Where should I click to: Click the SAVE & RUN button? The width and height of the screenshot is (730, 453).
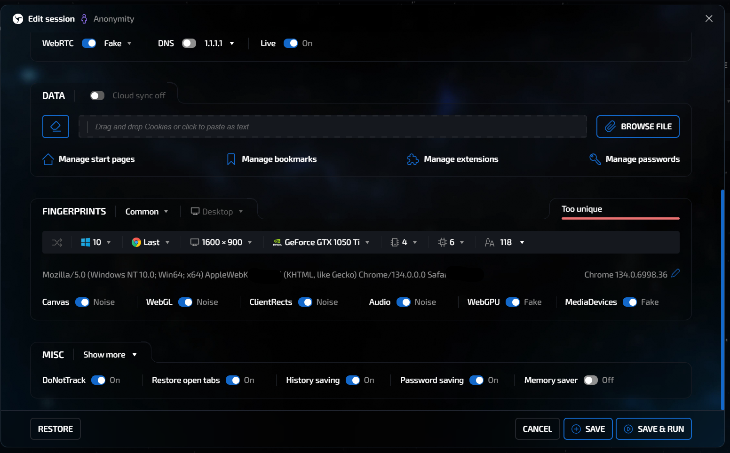pos(653,429)
